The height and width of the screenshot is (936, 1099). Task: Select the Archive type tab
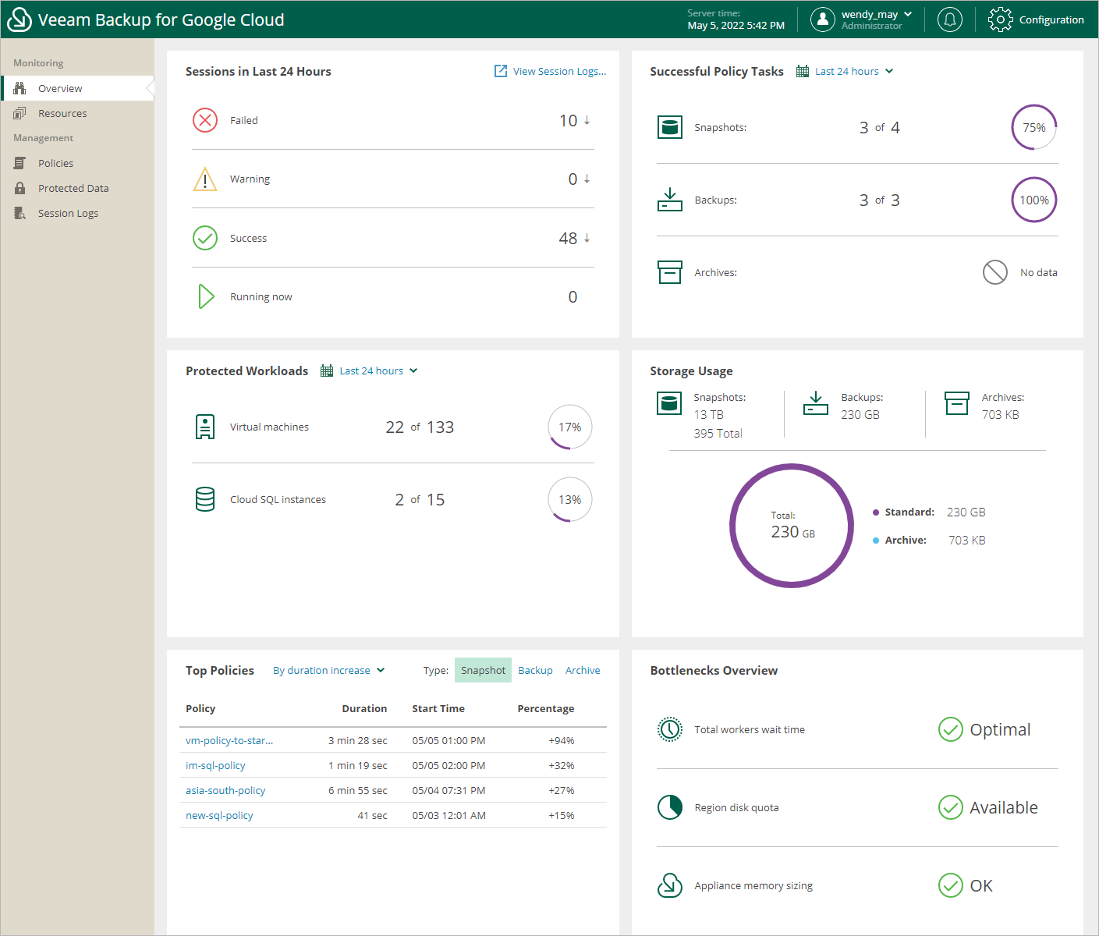click(x=583, y=670)
